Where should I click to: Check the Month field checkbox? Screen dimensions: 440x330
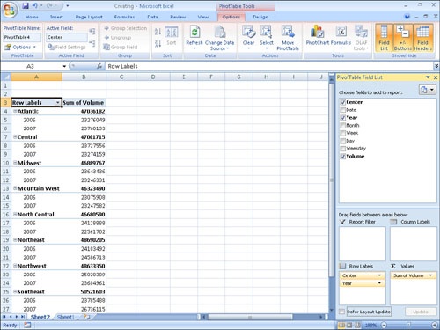point(342,125)
